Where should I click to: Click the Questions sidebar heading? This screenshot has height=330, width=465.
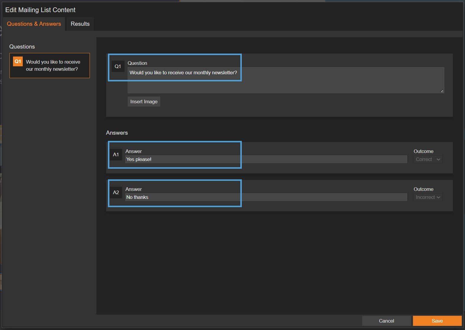[22, 47]
